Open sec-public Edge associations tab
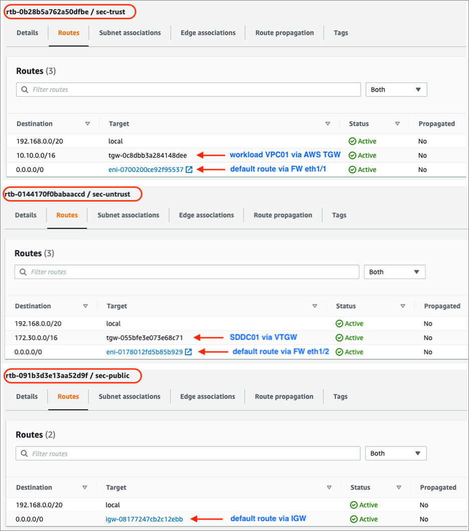Image resolution: width=469 pixels, height=531 pixels. tap(207, 397)
